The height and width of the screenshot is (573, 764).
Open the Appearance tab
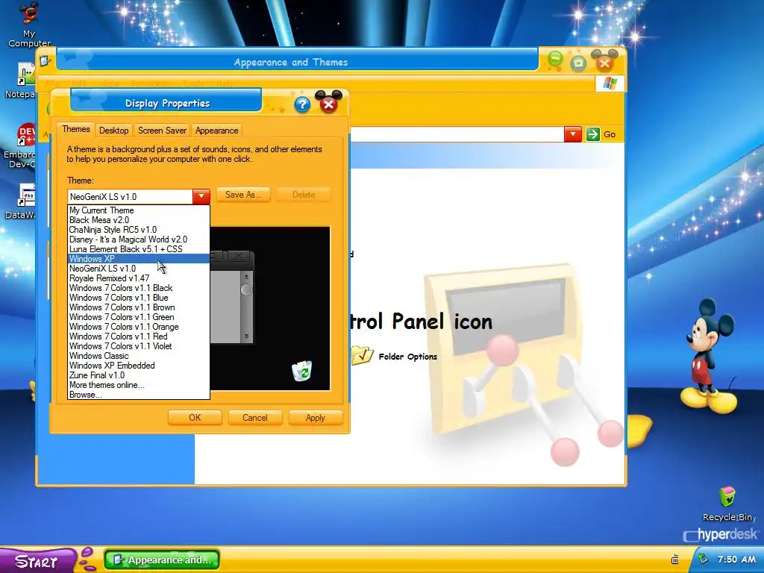tap(217, 131)
